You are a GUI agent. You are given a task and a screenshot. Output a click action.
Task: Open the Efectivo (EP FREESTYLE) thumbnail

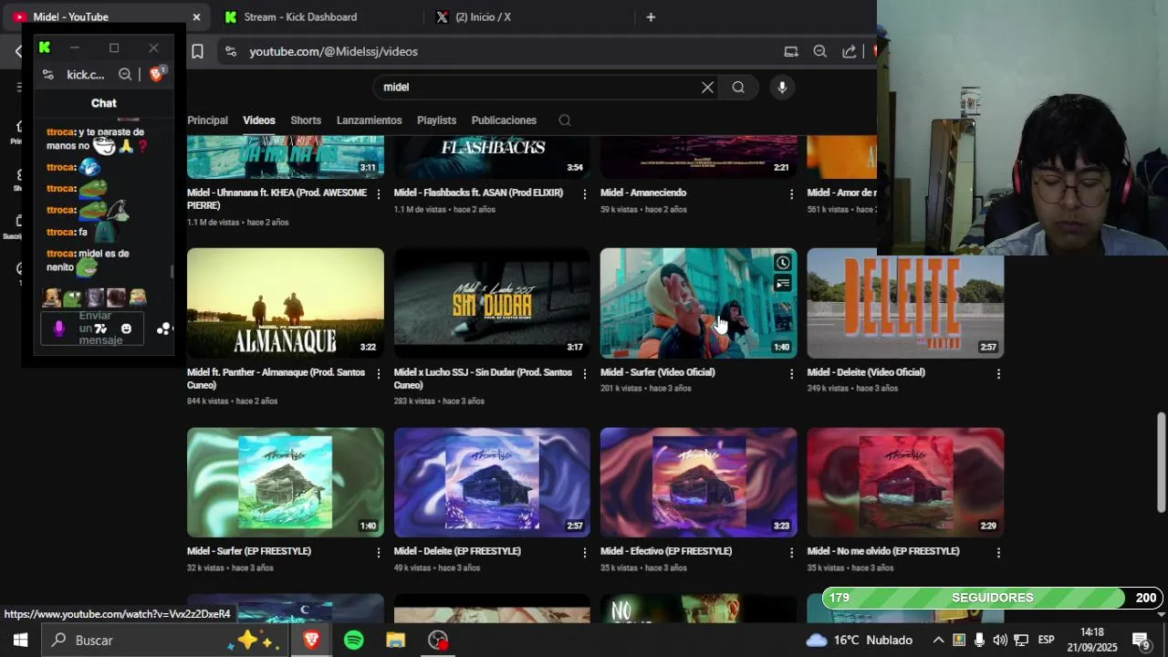coord(698,483)
